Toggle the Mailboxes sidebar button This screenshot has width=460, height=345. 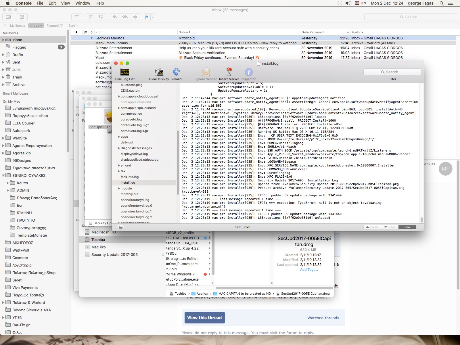[15, 26]
